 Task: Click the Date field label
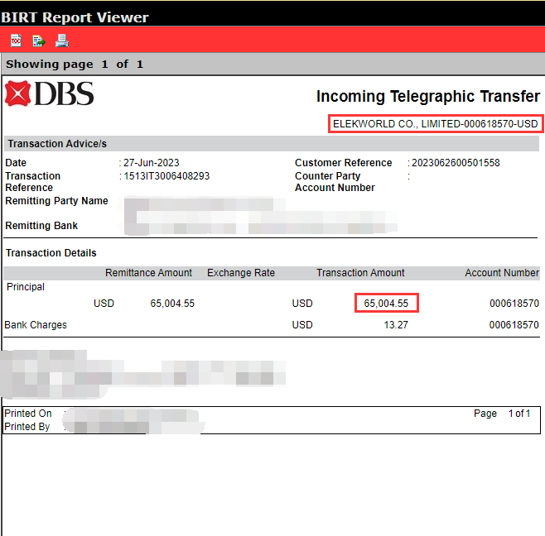click(16, 163)
